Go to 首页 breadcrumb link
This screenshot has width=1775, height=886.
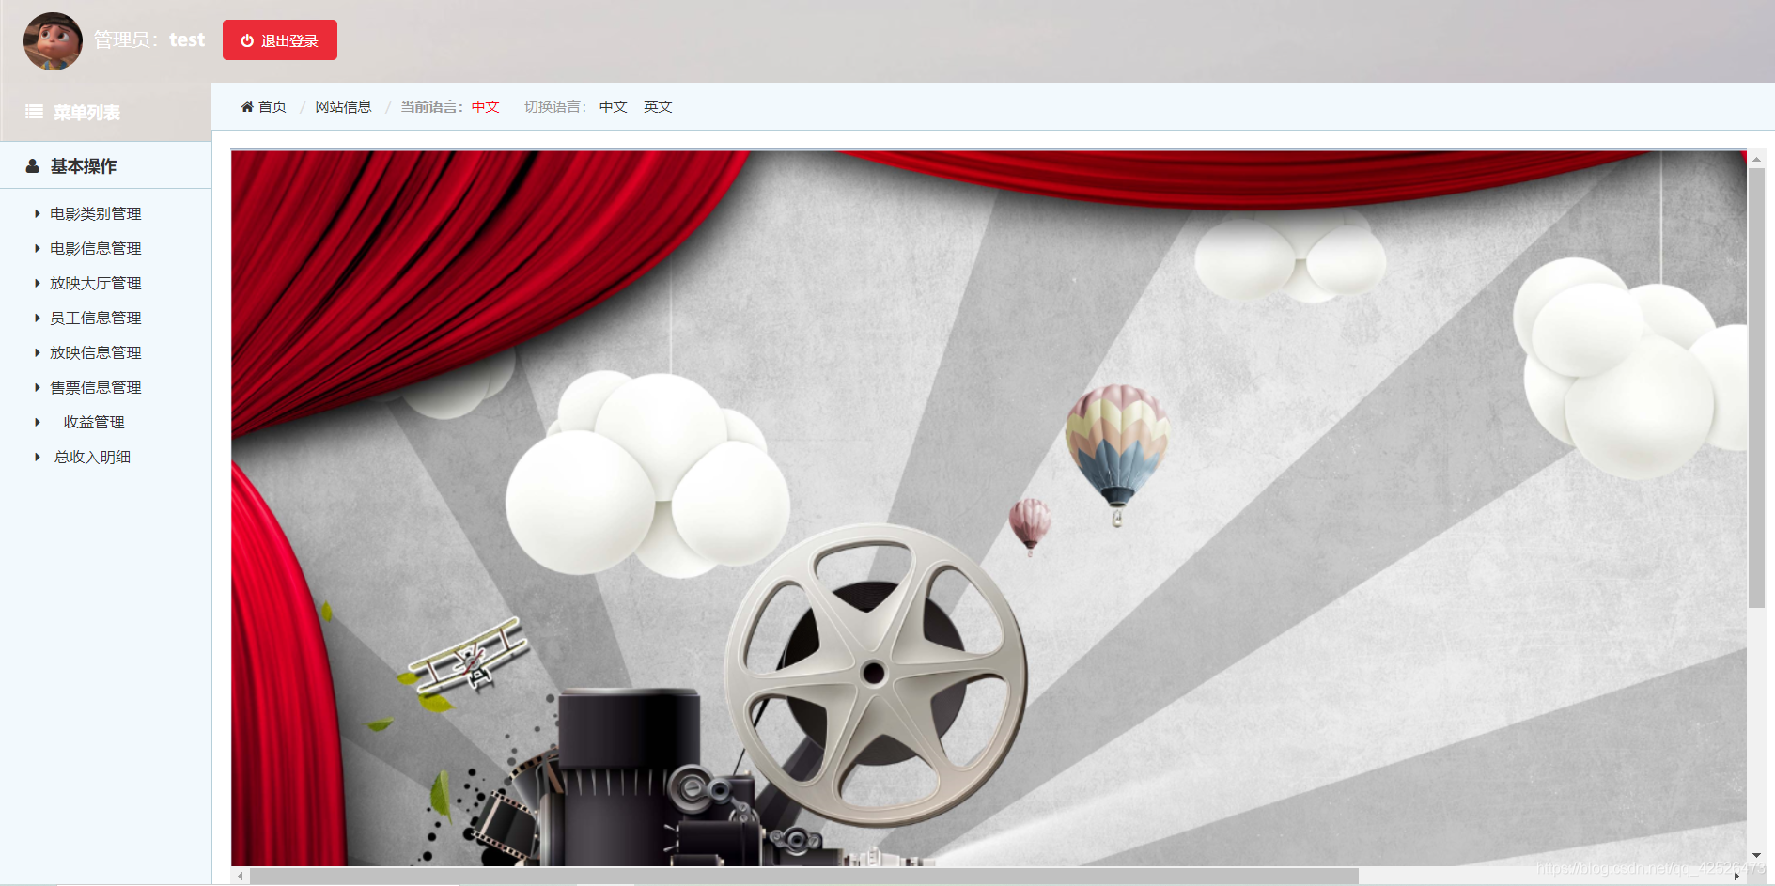pyautogui.click(x=272, y=107)
